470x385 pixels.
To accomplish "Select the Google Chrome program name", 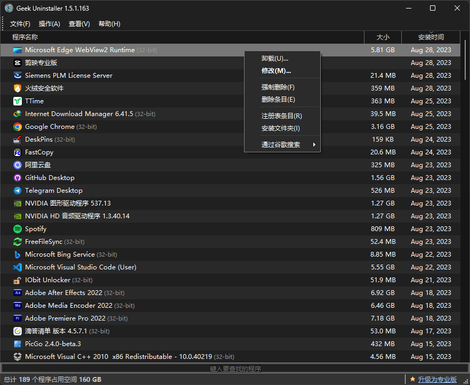I will (50, 127).
